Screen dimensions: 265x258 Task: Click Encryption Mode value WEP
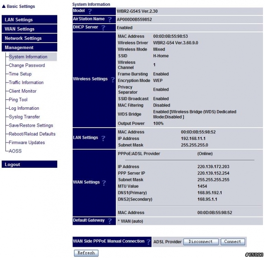point(158,80)
